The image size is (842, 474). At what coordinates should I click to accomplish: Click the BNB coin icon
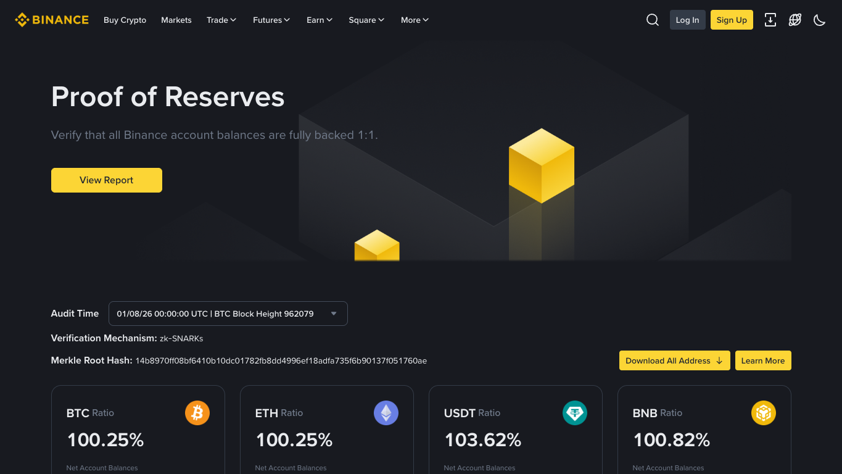(764, 413)
